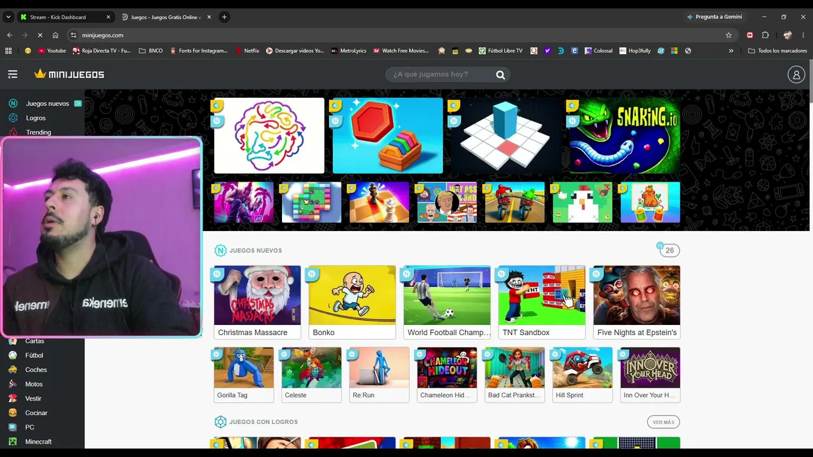813x457 pixels.
Task: View site information icon in address bar
Action: coord(74,35)
